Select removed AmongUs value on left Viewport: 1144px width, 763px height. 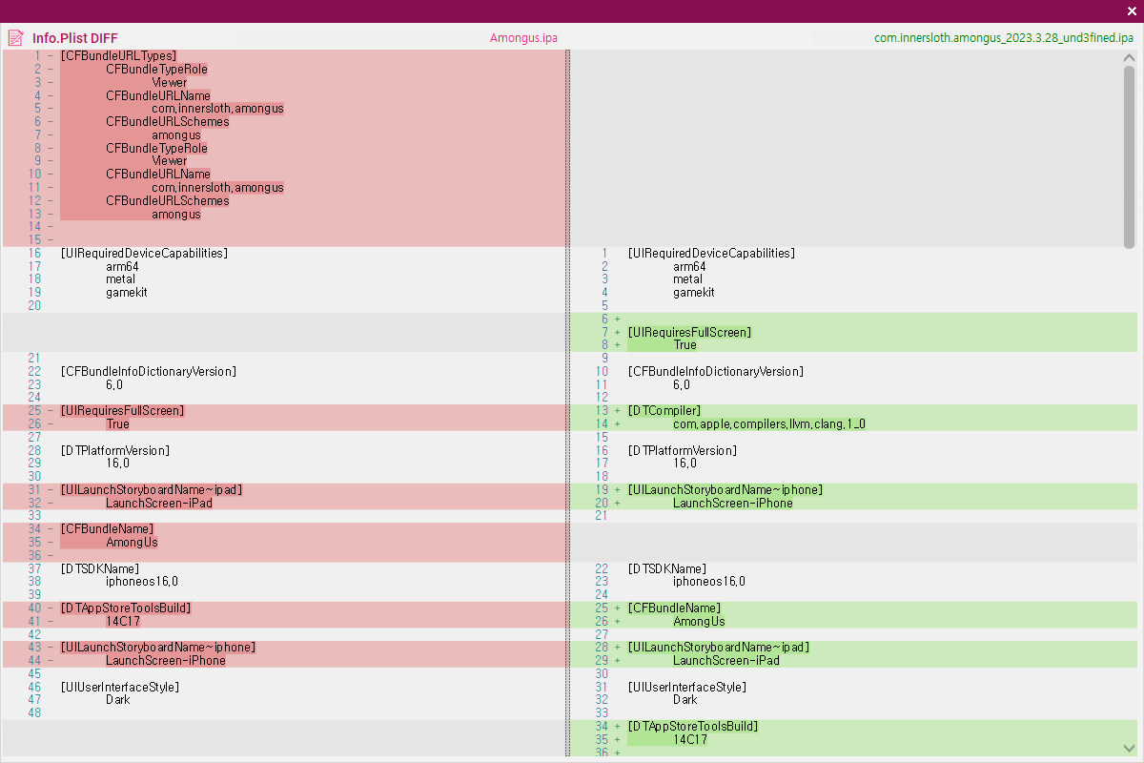(x=132, y=543)
